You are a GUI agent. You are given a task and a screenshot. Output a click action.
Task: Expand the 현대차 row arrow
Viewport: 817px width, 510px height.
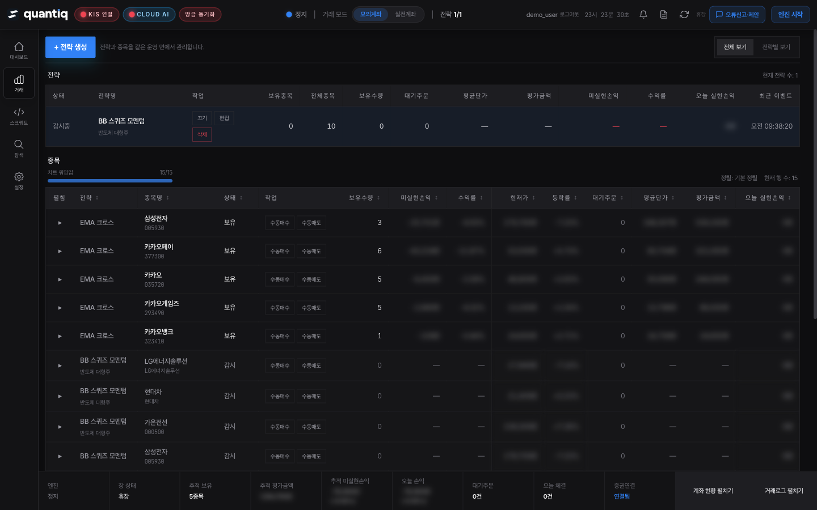[60, 396]
